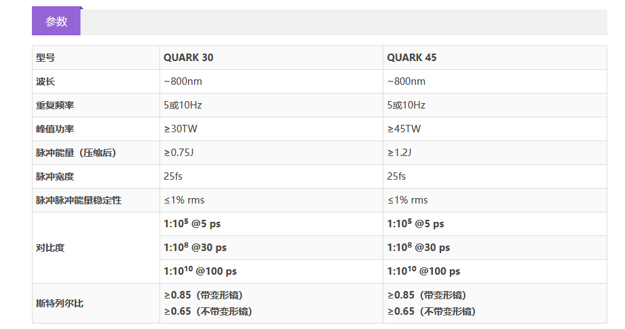Click QUARK 45's 1:10¹⁰ @100 ps value

click(x=423, y=271)
